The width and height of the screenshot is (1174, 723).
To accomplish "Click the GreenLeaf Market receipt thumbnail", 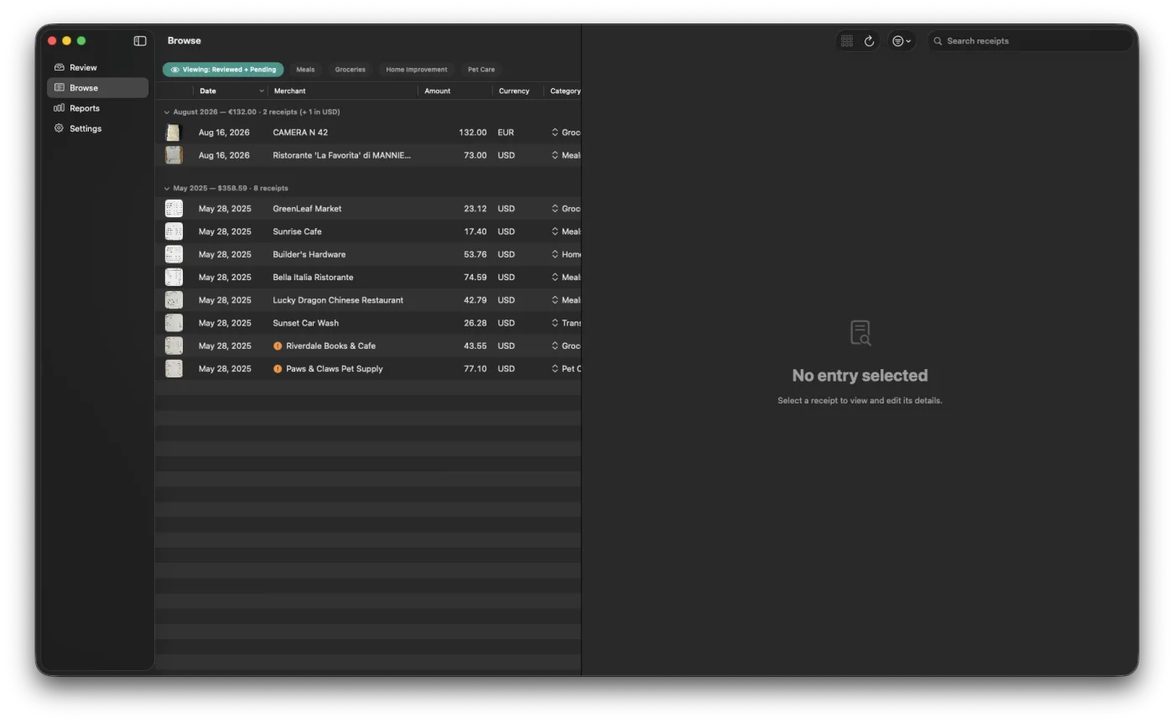I will pos(174,209).
